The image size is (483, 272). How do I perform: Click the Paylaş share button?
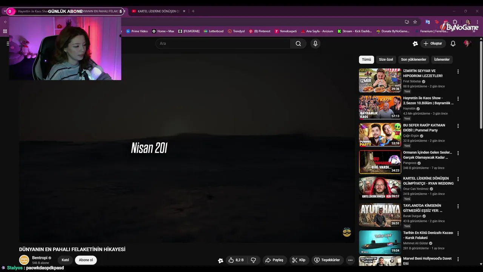(274, 260)
